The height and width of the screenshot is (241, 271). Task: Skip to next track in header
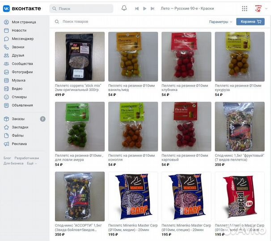point(152,8)
